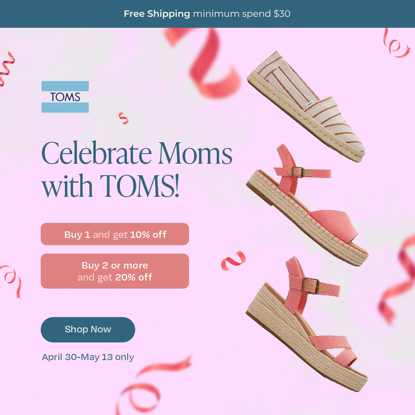415x415 pixels.
Task: Click the brass buckle on wedge sandal
Action: point(310,285)
